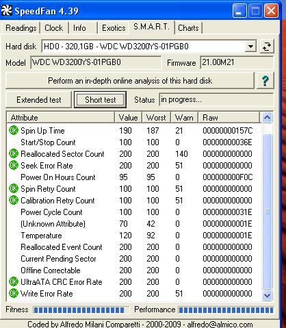Click OK icon beside Calibration Retry Count

coord(14,201)
